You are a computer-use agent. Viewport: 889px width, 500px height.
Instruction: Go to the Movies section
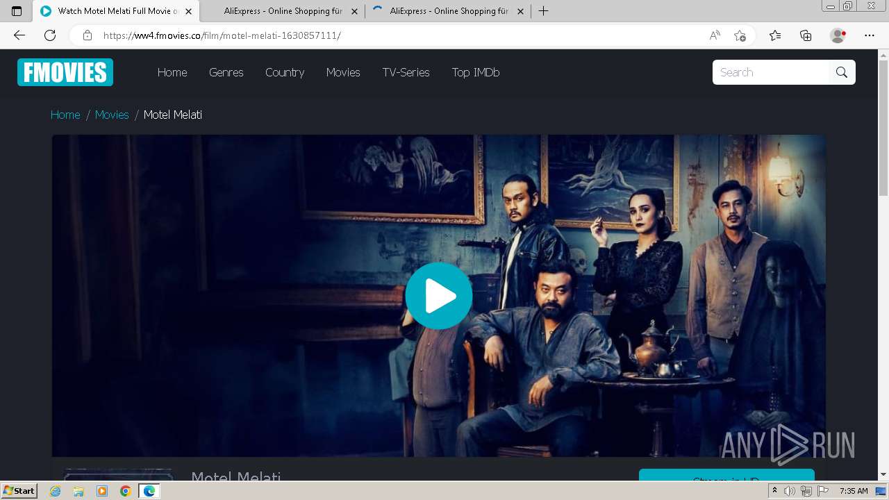[x=343, y=72]
